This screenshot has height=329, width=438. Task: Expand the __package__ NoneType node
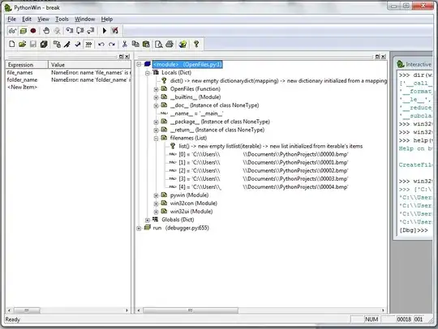pos(157,122)
